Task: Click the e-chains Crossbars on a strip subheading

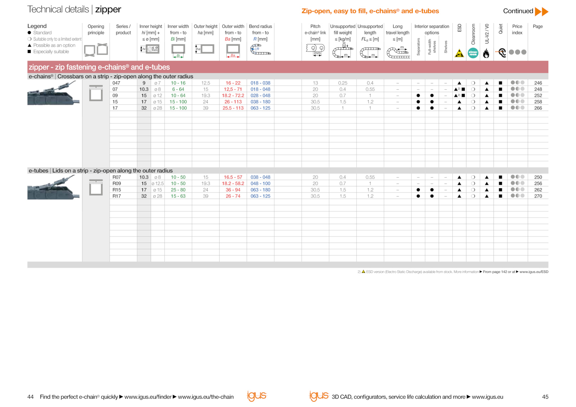Action: point(111,76)
